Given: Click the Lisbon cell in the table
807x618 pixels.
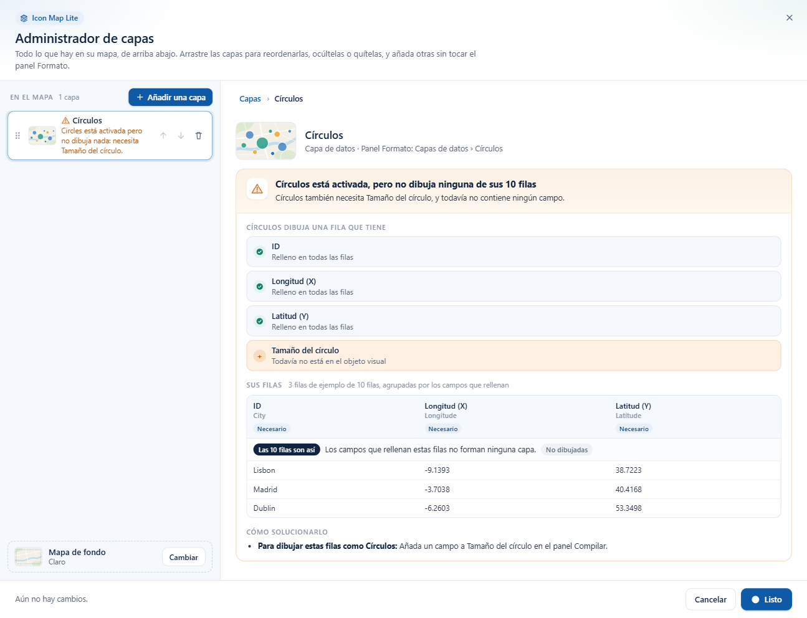Looking at the screenshot, I should 264,470.
